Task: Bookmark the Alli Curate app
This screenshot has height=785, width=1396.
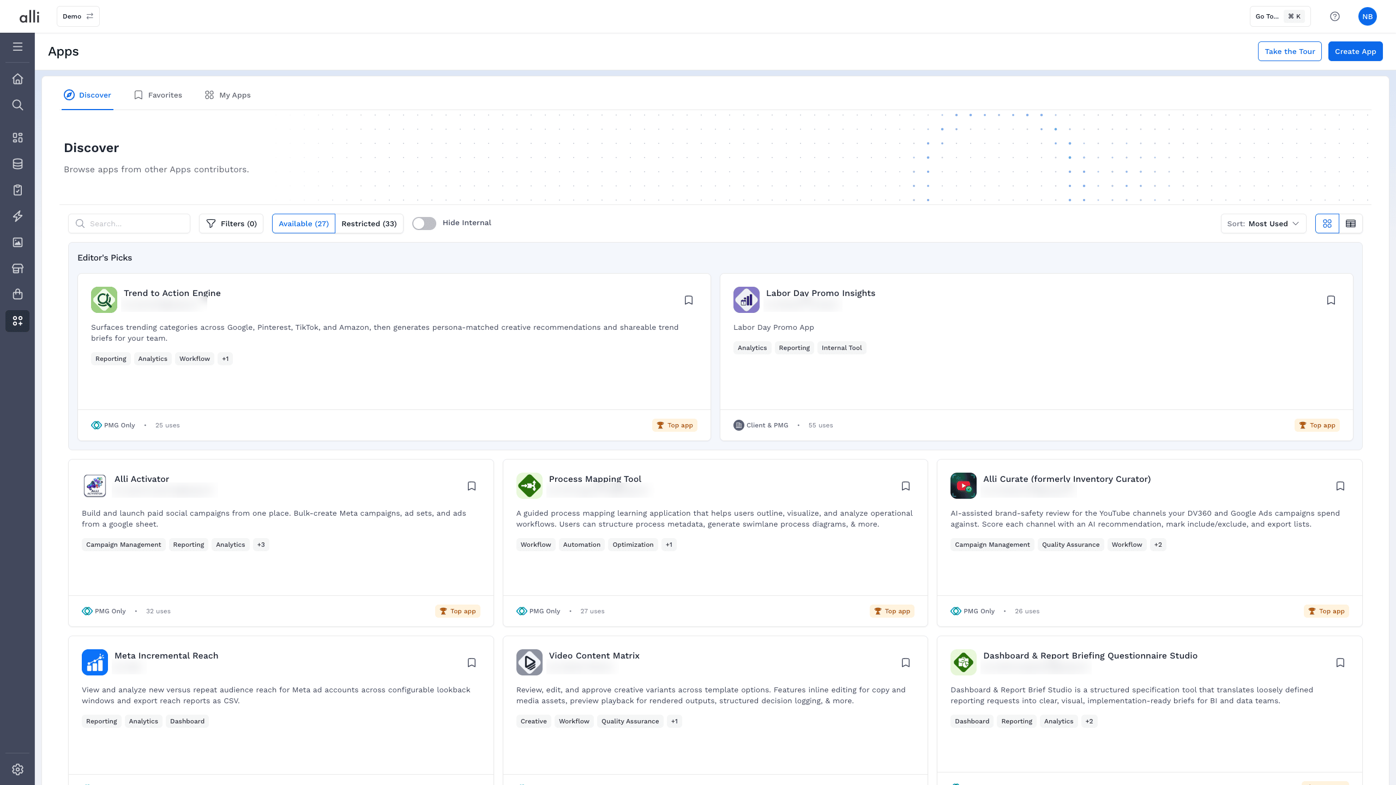Action: point(1340,486)
